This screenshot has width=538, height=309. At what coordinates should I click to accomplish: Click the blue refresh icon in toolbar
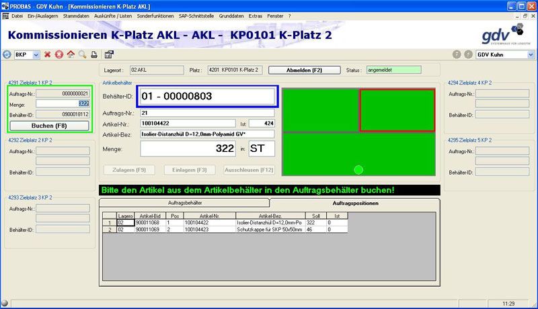tap(7, 54)
